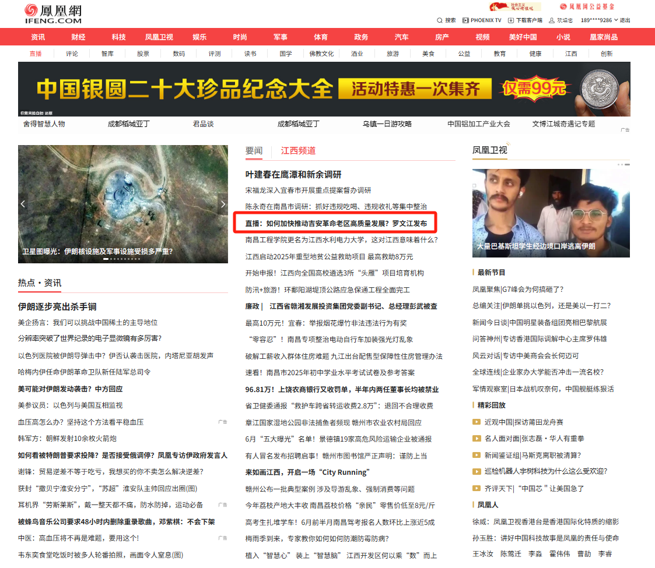This screenshot has height=568, width=655.
Task: Open the 凤凰卫视 navigation menu
Action: point(159,37)
